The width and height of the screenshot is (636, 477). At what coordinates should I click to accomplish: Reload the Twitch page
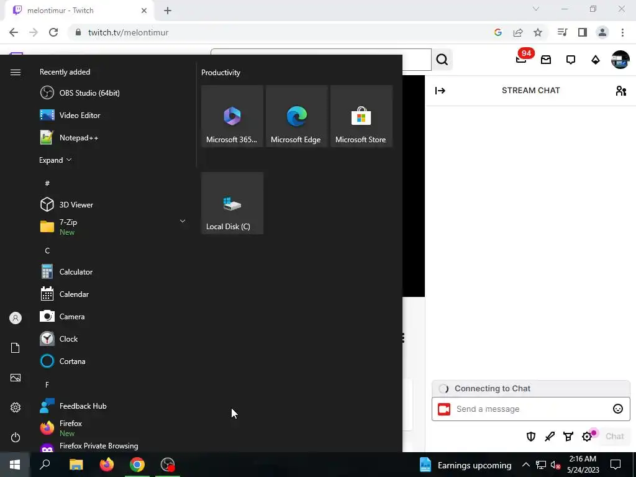[53, 32]
